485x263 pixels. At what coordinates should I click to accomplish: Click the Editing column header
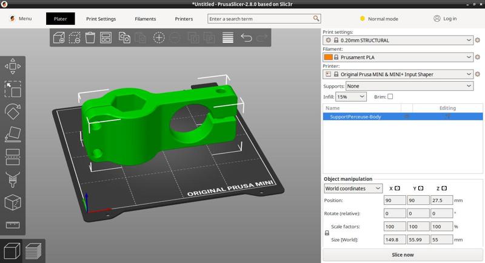click(447, 108)
